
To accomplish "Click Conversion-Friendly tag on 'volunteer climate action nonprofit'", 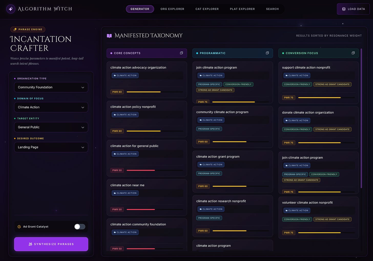I will point(297,219).
